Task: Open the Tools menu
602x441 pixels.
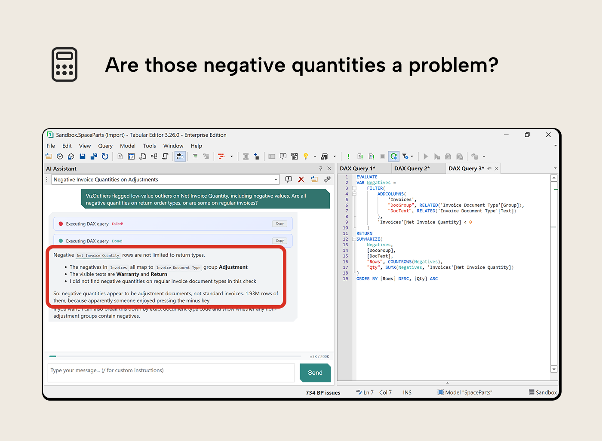Action: 150,146
